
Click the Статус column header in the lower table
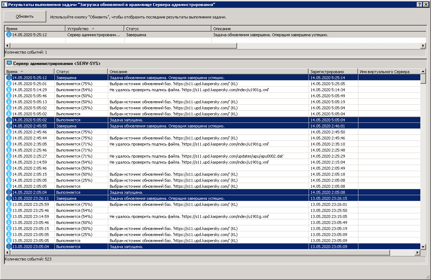point(80,72)
